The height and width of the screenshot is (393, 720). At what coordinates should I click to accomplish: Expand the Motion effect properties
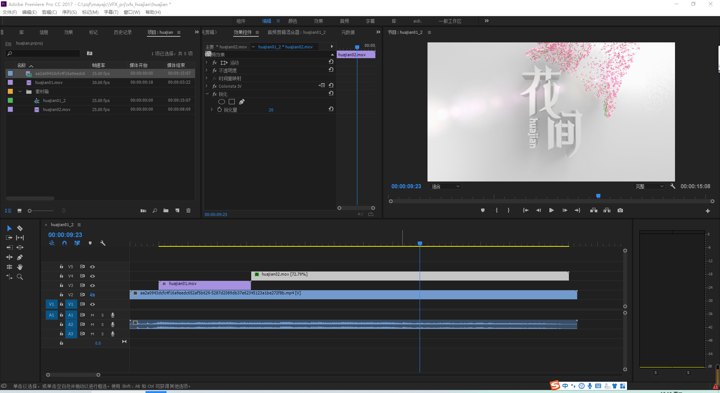[x=207, y=63]
